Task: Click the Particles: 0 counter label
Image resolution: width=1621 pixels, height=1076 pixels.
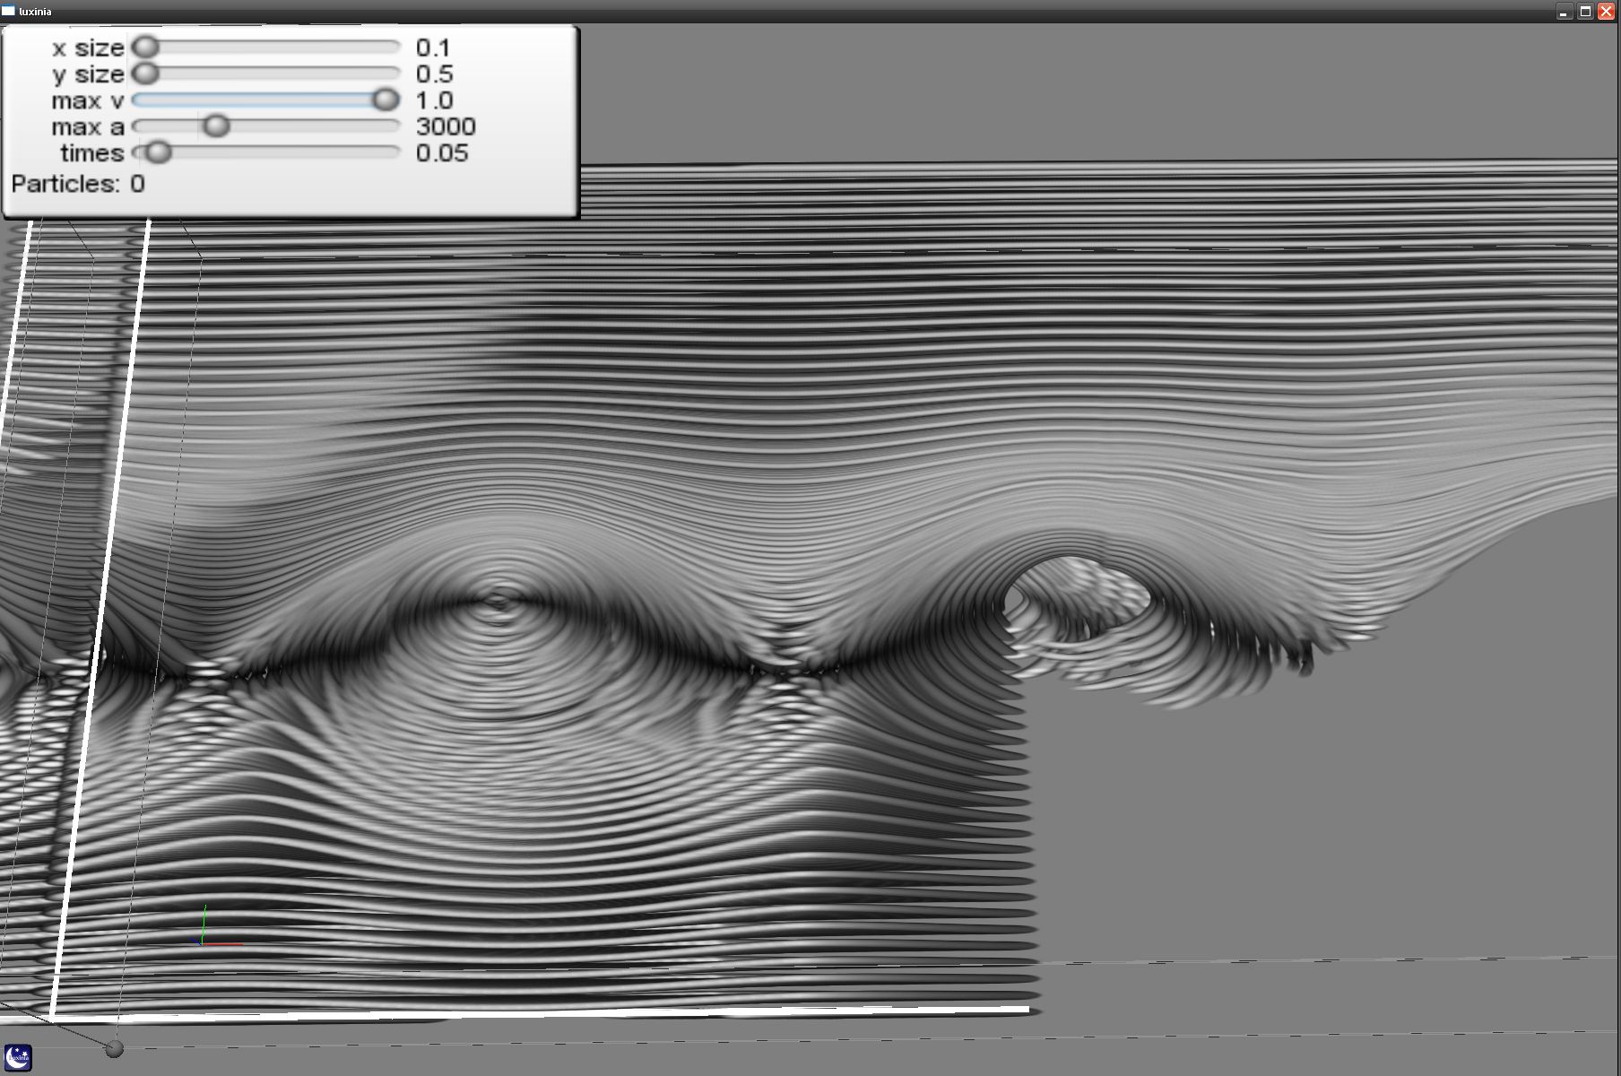Action: (78, 184)
